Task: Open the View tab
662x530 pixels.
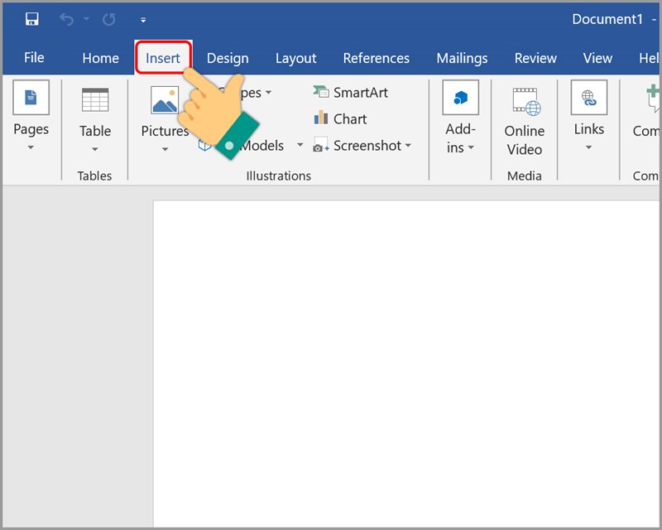Action: pyautogui.click(x=597, y=58)
